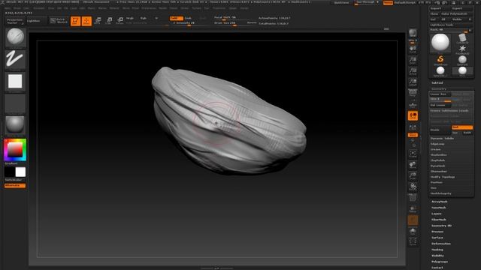The height and width of the screenshot is (270, 481).
Task: Select the PolyMesh3D star tool
Action: pyautogui.click(x=462, y=49)
